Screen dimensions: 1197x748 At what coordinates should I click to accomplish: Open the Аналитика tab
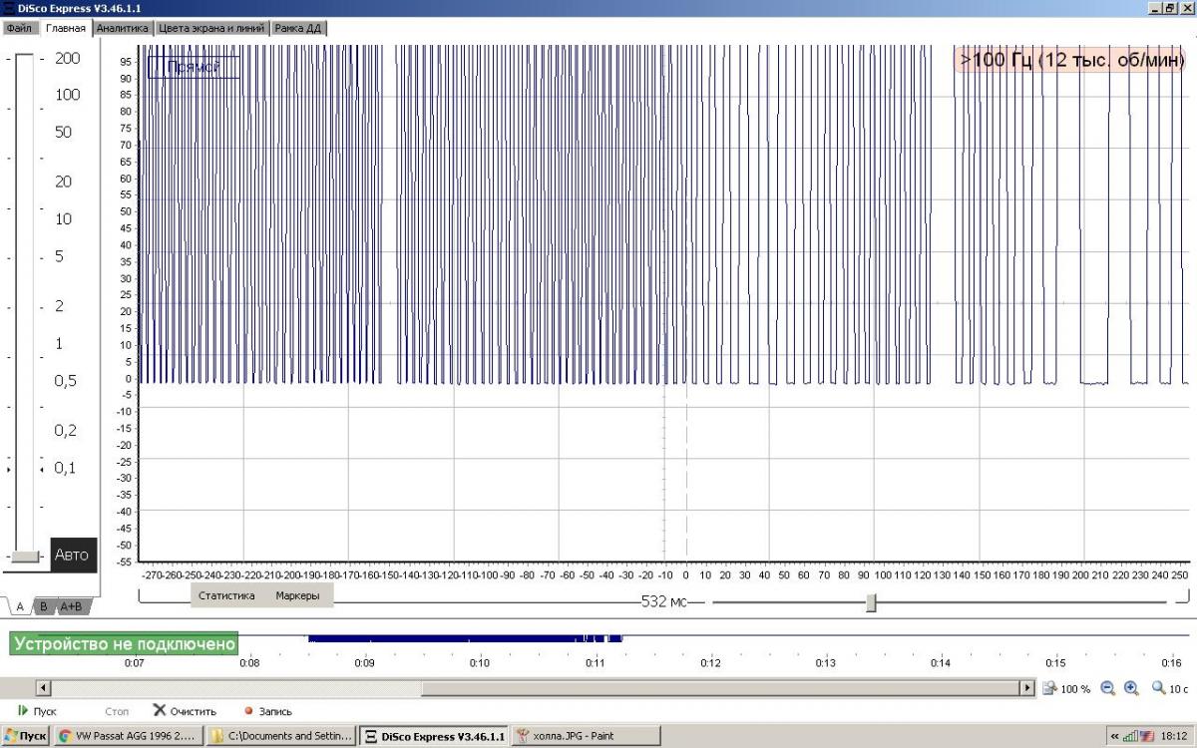pos(123,28)
